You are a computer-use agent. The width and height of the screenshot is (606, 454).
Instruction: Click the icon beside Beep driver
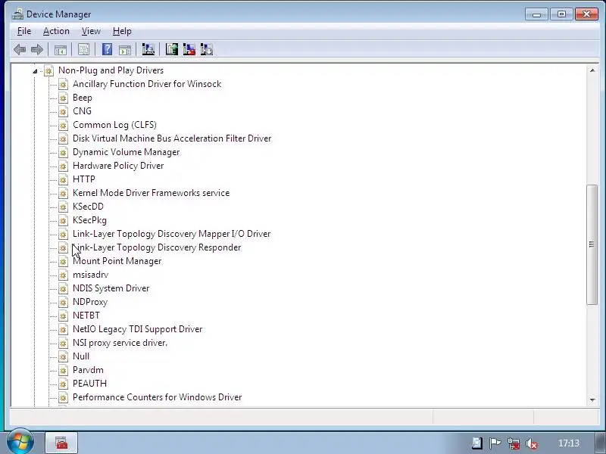(63, 98)
